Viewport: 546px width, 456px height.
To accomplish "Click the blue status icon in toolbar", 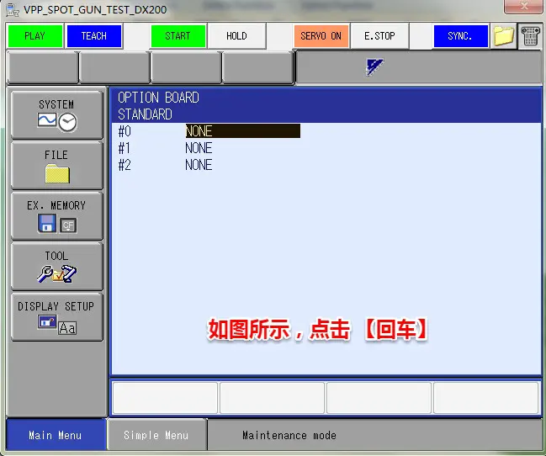I will (375, 67).
